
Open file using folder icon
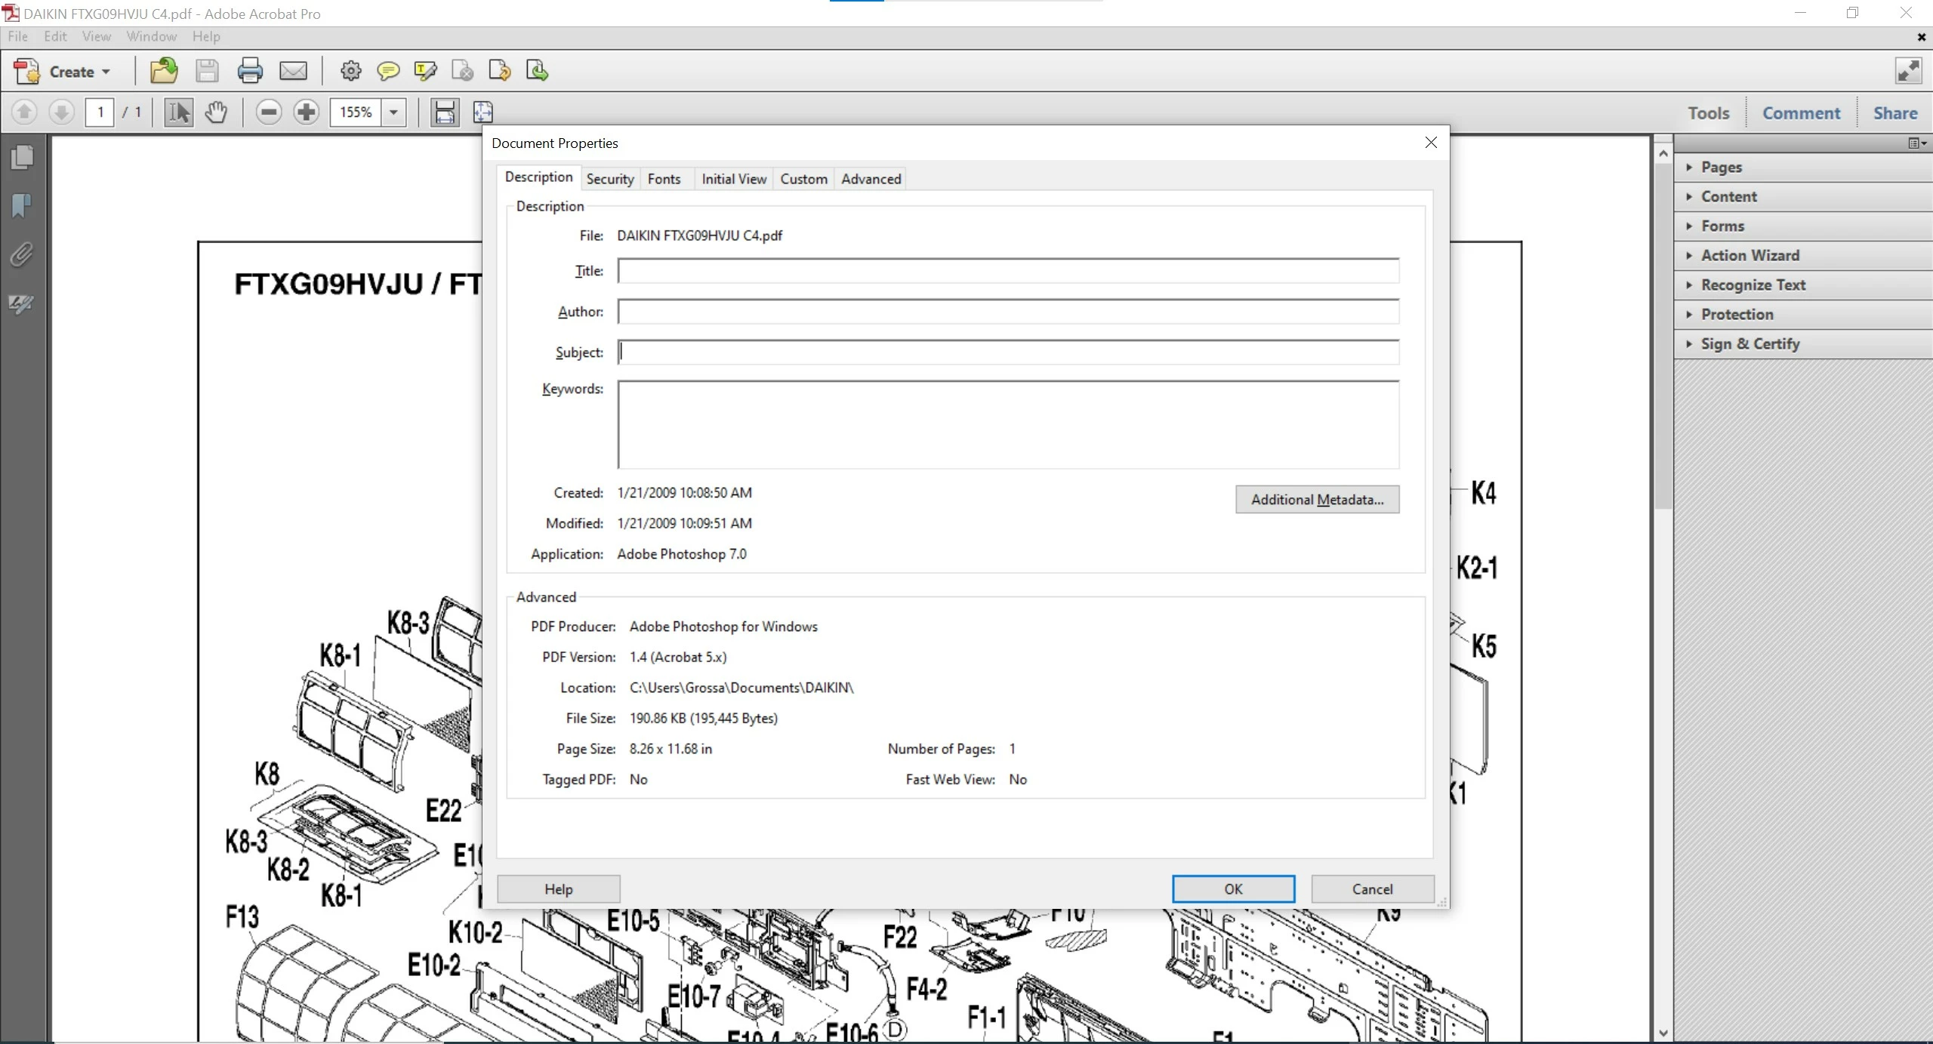[164, 71]
